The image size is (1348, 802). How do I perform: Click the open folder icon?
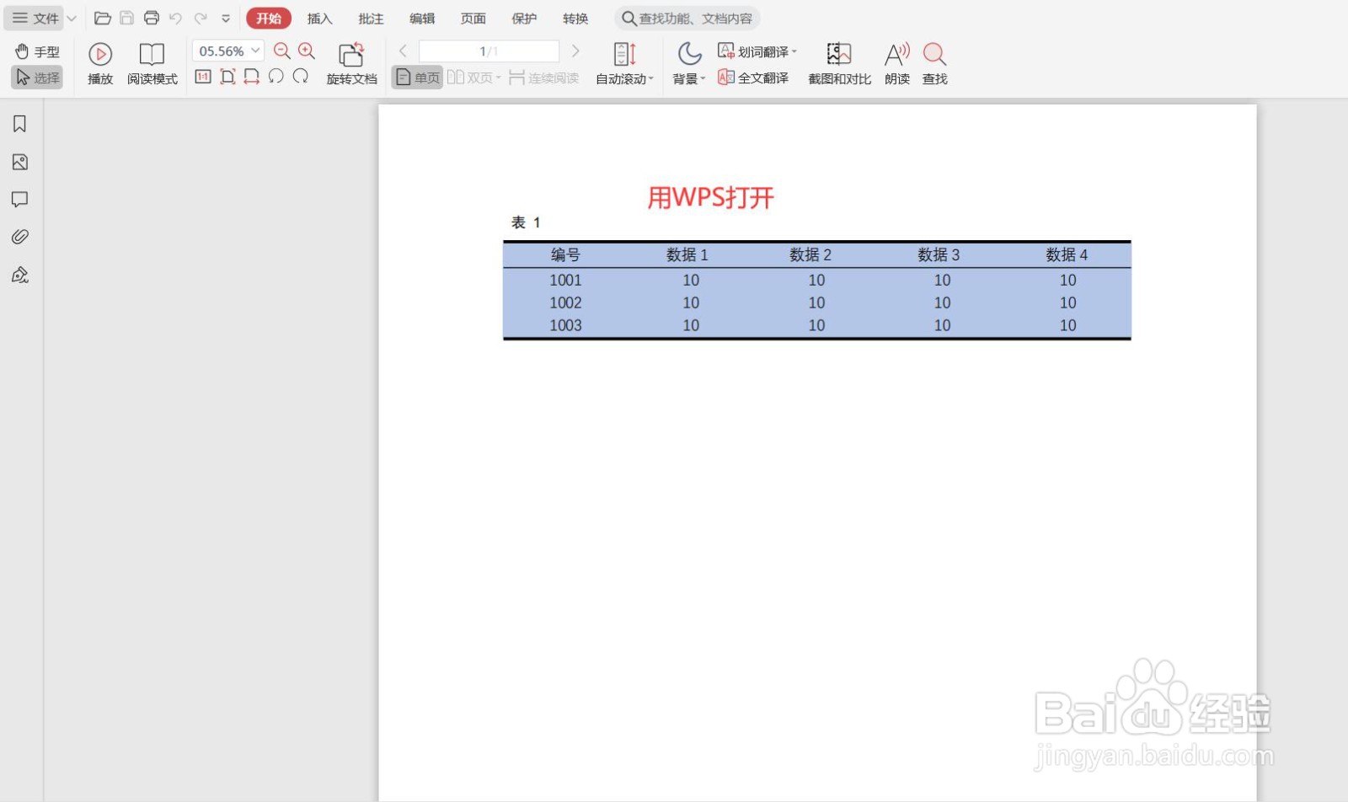coord(103,18)
